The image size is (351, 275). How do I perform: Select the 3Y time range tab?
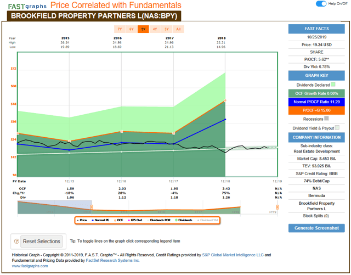coord(167,29)
